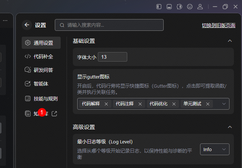Click the 单元测试 tag label
This screenshot has height=168, width=242.
pos(192,104)
